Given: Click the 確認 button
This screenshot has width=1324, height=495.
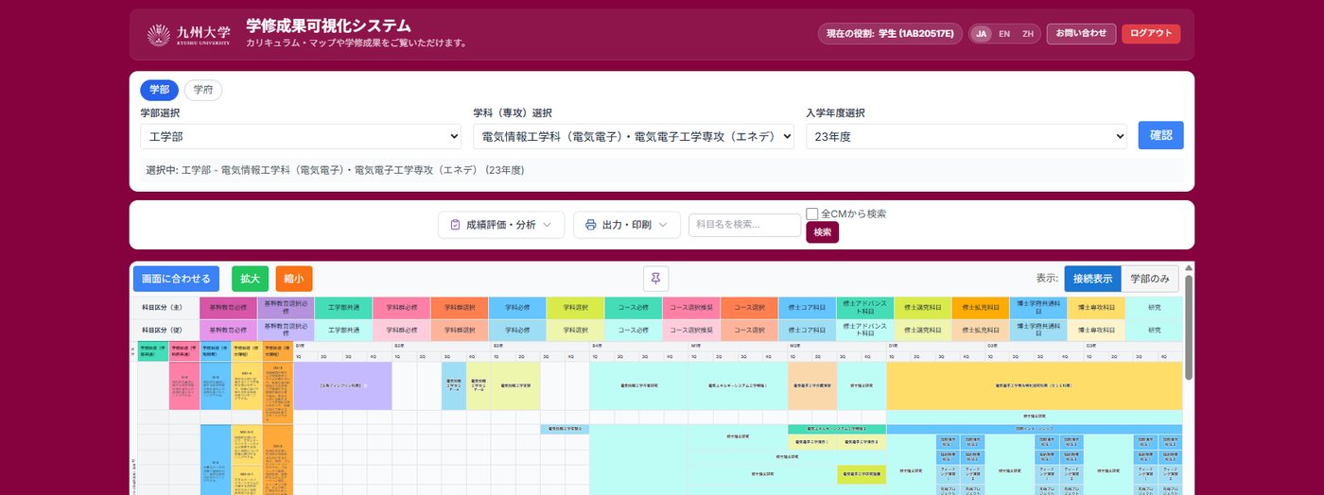Looking at the screenshot, I should [1160, 135].
